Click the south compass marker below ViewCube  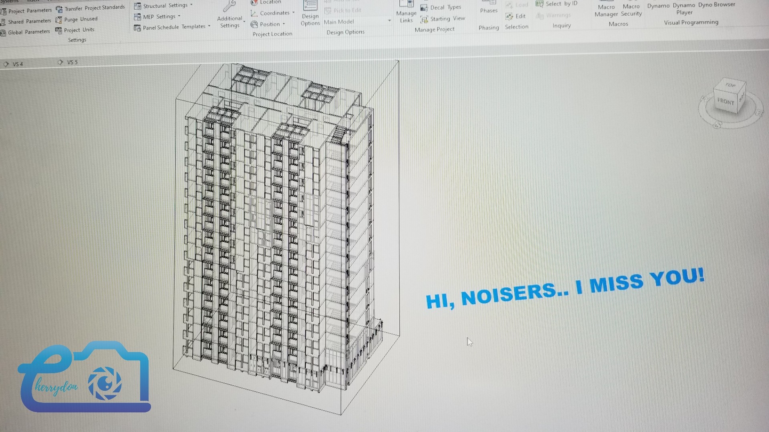[717, 125]
